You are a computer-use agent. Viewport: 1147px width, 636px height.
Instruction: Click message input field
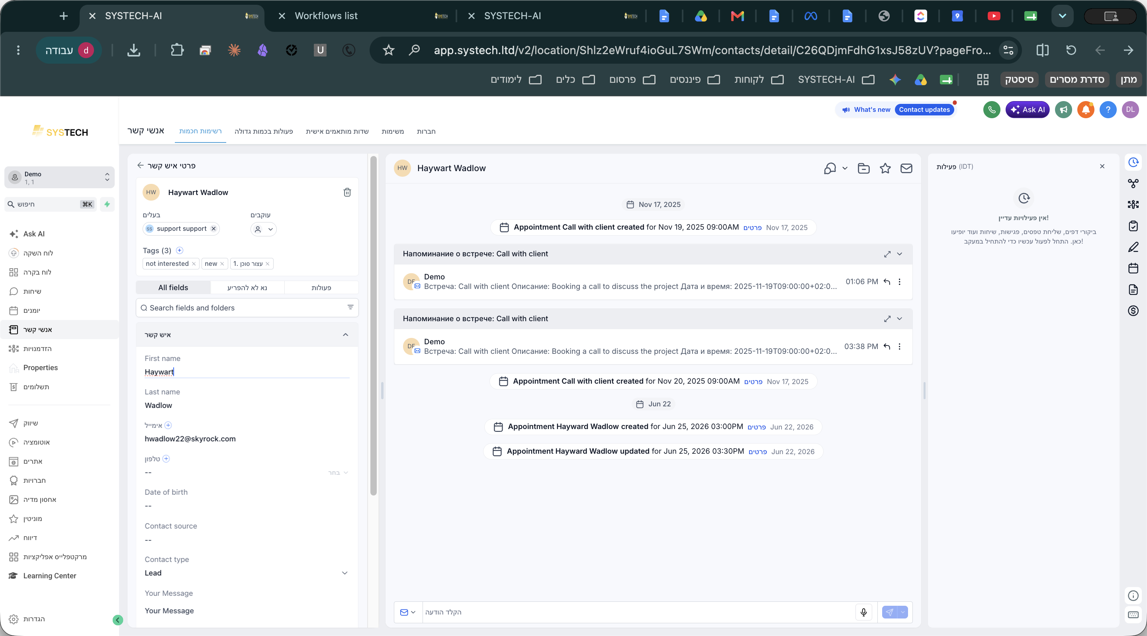638,612
